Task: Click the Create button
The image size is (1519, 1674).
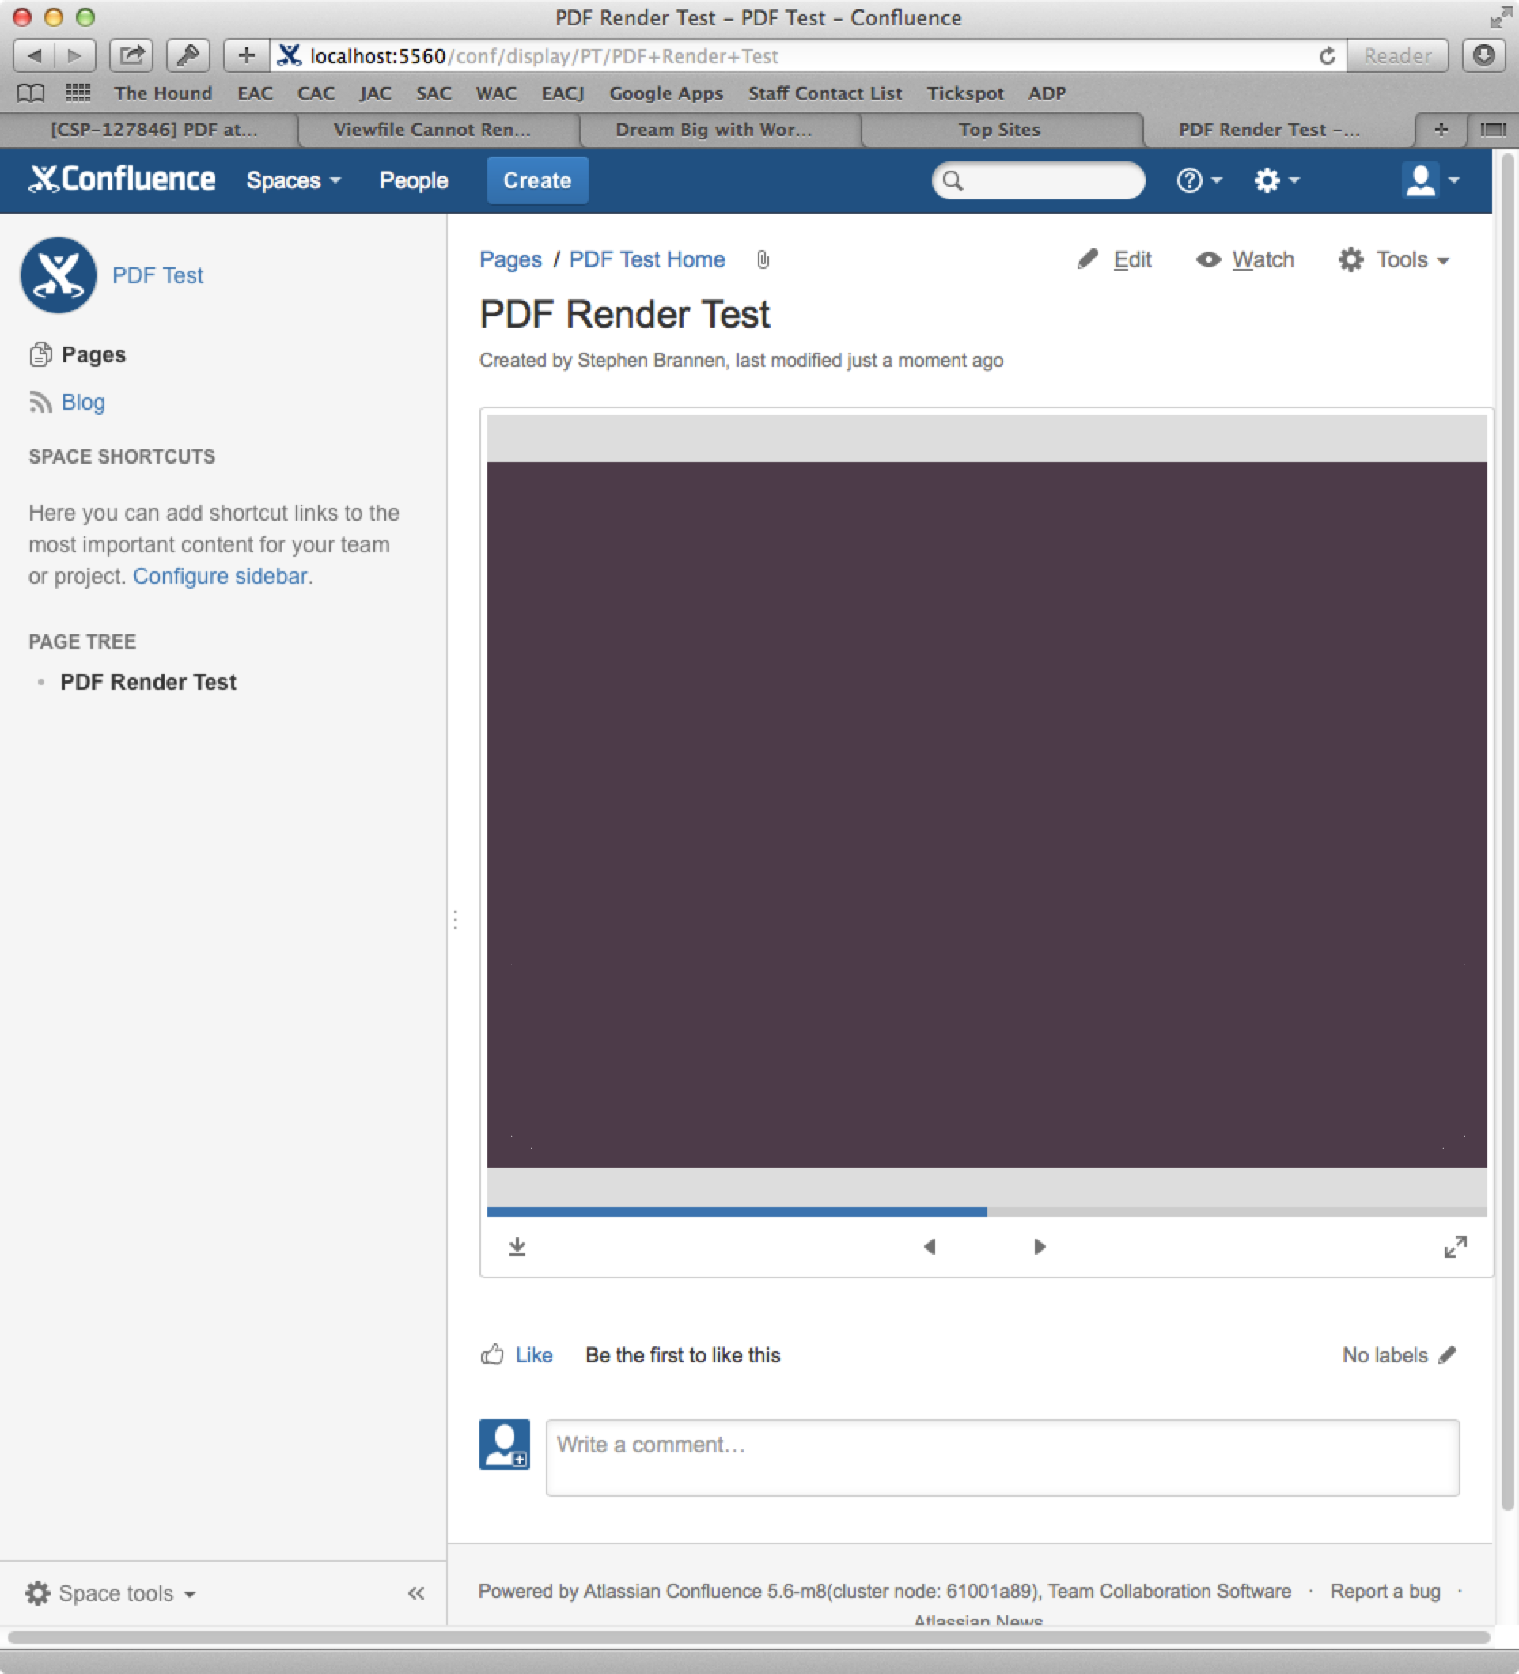Action: point(536,180)
